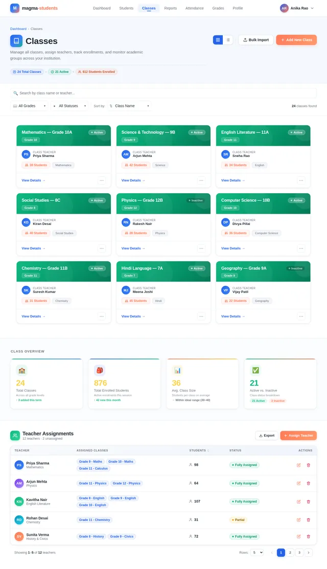This screenshot has width=327, height=569.
Task: Click the 24 Total Classes badge
Action: coord(27,72)
